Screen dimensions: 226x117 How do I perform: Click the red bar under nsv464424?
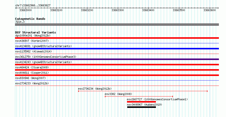[117, 70]
